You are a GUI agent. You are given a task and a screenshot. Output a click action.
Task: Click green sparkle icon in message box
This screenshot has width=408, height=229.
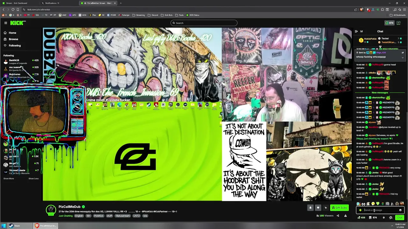pos(360,210)
